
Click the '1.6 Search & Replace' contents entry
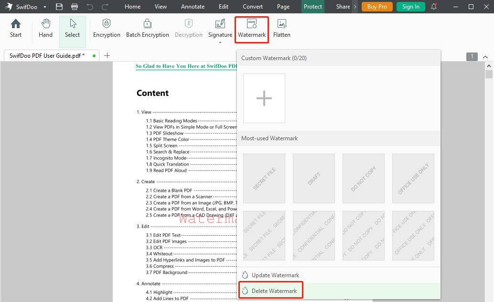(x=168, y=152)
